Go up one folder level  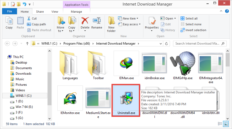click(27, 44)
